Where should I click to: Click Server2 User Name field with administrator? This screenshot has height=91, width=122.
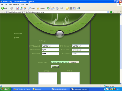point(81,50)
